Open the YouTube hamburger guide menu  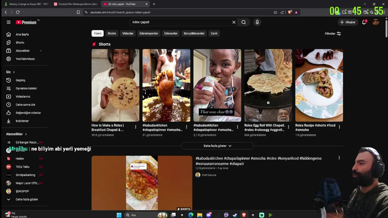click(8, 22)
